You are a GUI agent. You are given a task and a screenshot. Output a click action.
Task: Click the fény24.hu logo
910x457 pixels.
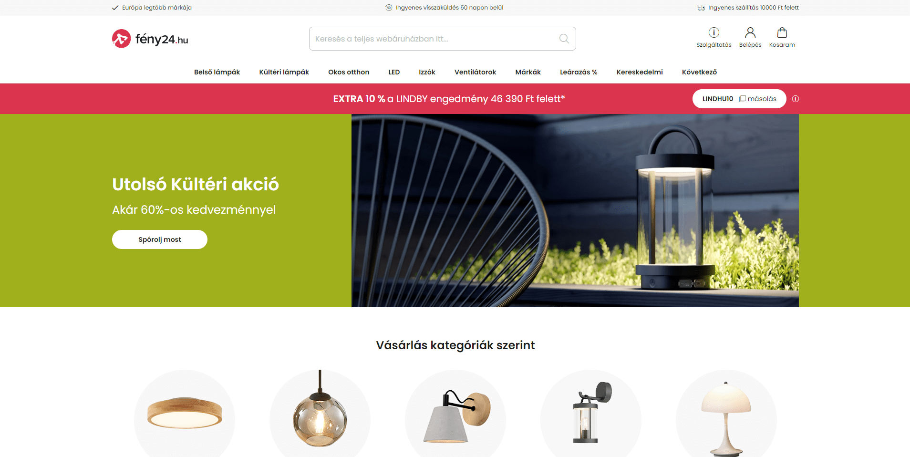(150, 39)
